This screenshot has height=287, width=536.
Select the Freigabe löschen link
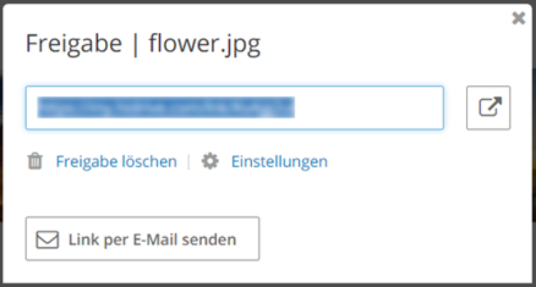(117, 161)
